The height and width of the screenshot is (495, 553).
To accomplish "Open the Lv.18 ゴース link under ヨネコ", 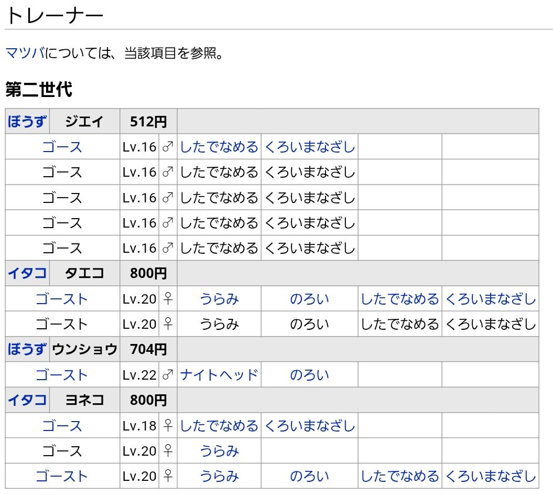I will 62,426.
